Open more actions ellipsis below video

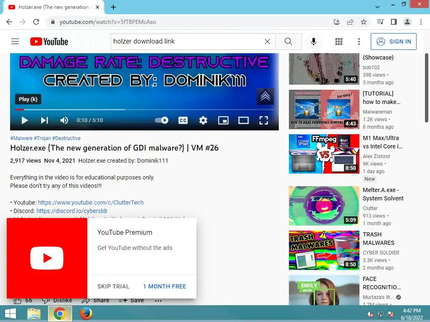point(158,301)
